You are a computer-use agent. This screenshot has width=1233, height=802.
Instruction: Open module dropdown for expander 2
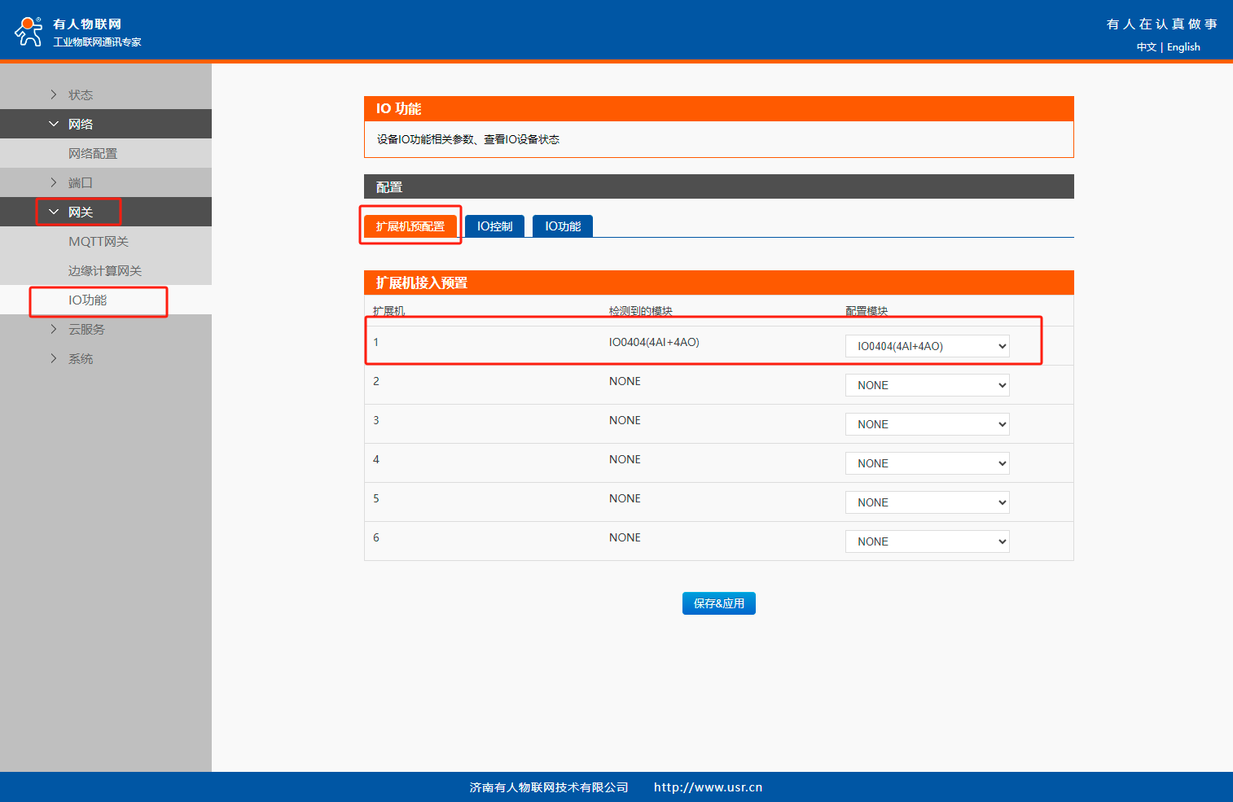(x=927, y=385)
